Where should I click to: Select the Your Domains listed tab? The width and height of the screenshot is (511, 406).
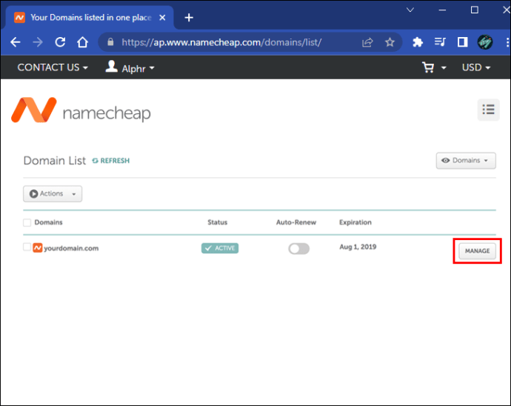tap(90, 18)
